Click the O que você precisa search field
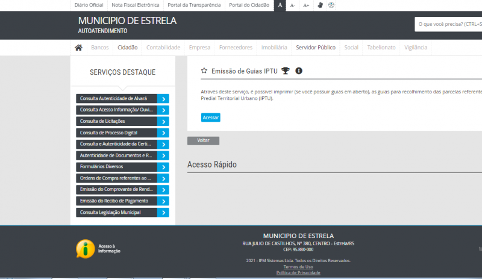Screen dimensions: 482x279 pos(449,25)
